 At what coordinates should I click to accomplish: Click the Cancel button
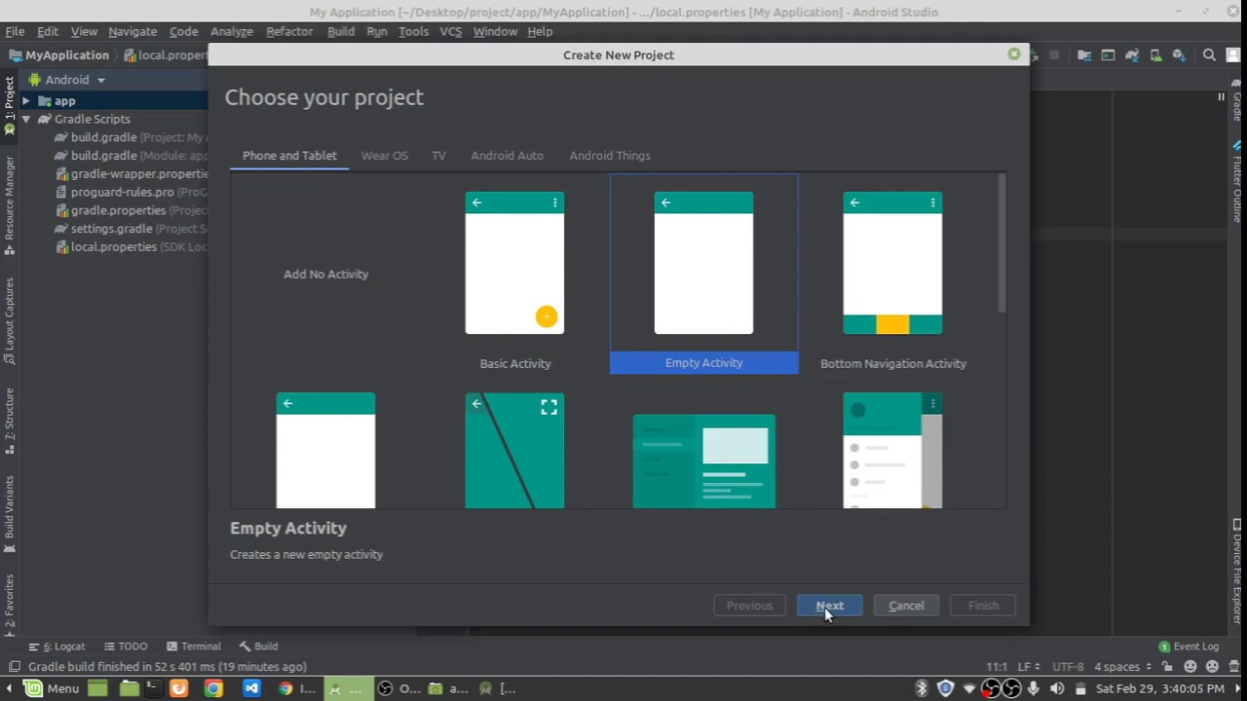[x=906, y=606]
